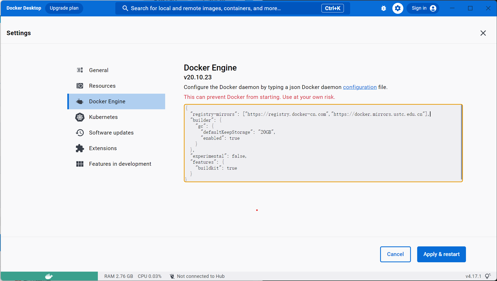Close the Settings panel
This screenshot has height=281, width=497.
pyautogui.click(x=483, y=33)
